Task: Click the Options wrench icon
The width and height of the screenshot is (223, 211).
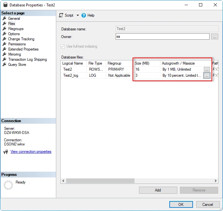Action: click(4, 34)
